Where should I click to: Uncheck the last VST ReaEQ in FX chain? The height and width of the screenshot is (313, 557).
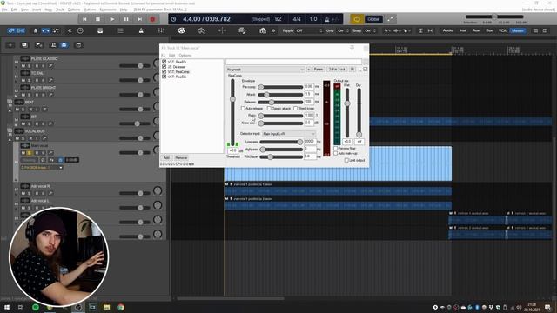164,77
